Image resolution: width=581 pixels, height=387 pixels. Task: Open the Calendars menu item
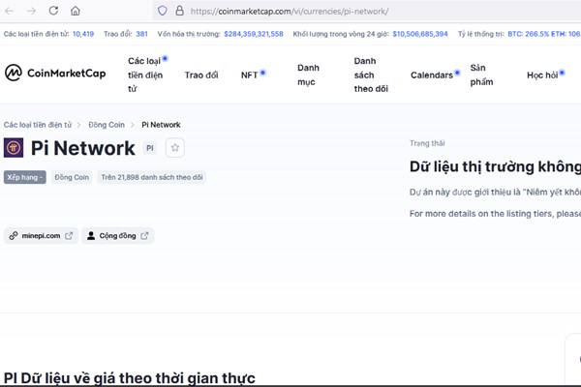tap(431, 74)
